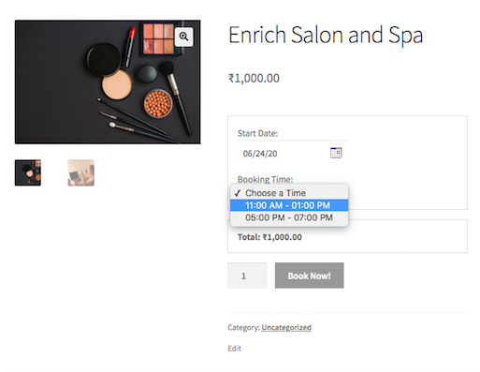Click the quantity field showing 1
This screenshot has width=480, height=372.
pyautogui.click(x=247, y=275)
